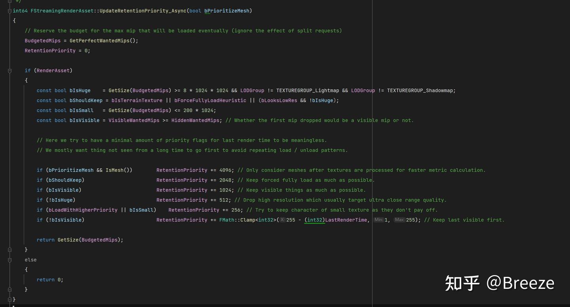This screenshot has height=307, width=570.
Task: Click the fold marker at the closing brace before else
Action: pos(9,249)
